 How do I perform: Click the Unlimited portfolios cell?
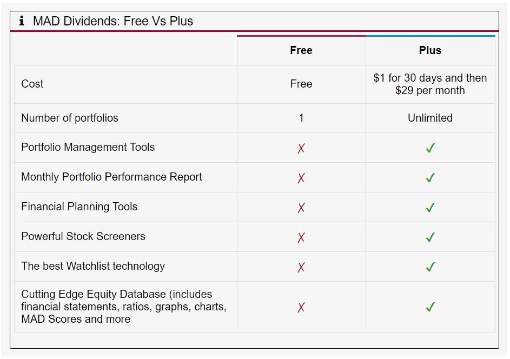[x=430, y=118]
